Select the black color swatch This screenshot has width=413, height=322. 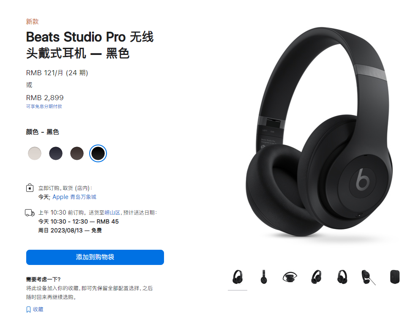(98, 153)
